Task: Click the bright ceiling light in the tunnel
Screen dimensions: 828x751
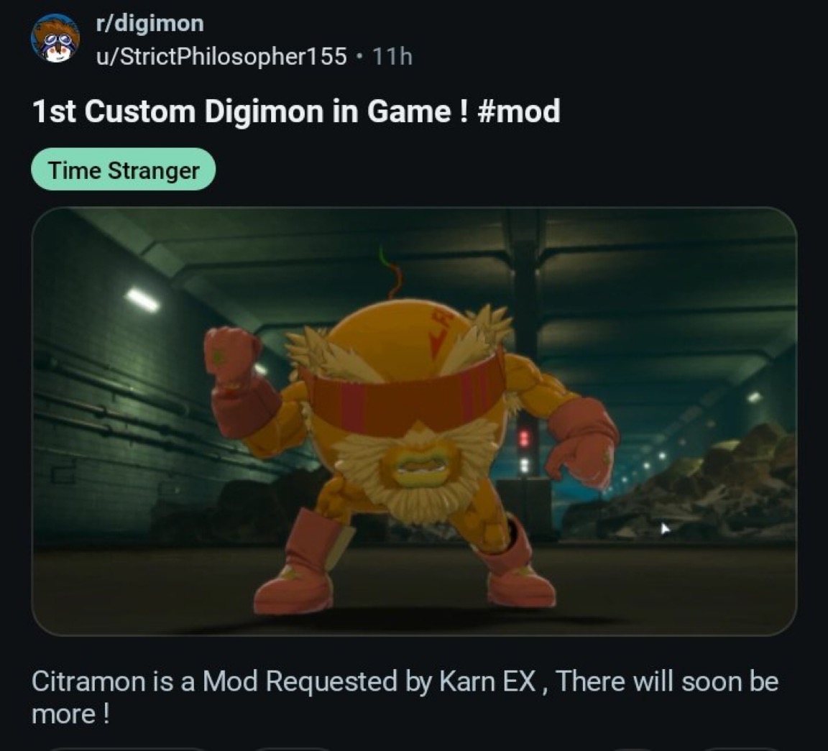Action: click(142, 300)
